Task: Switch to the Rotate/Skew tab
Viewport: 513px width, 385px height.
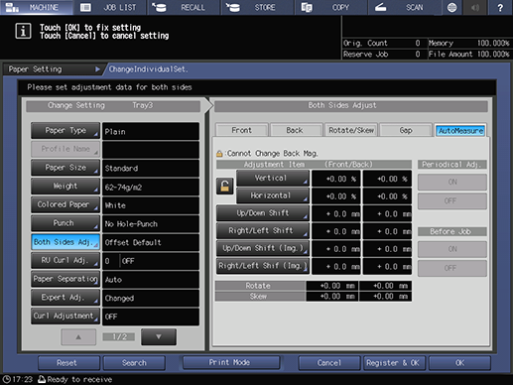Action: tap(351, 130)
